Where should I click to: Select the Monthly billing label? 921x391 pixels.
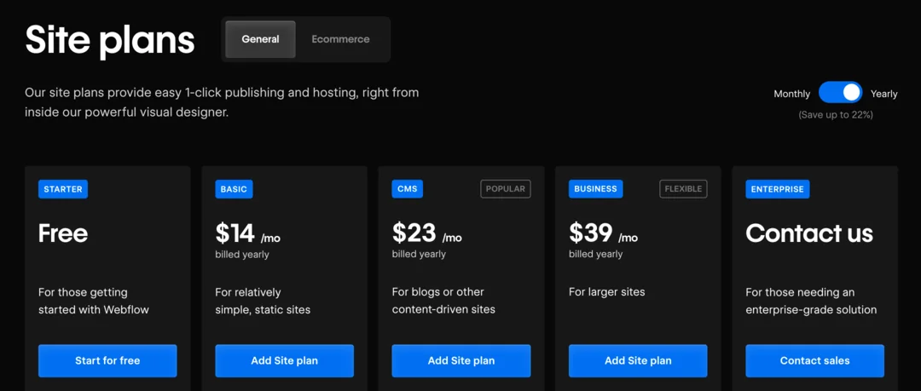click(791, 94)
